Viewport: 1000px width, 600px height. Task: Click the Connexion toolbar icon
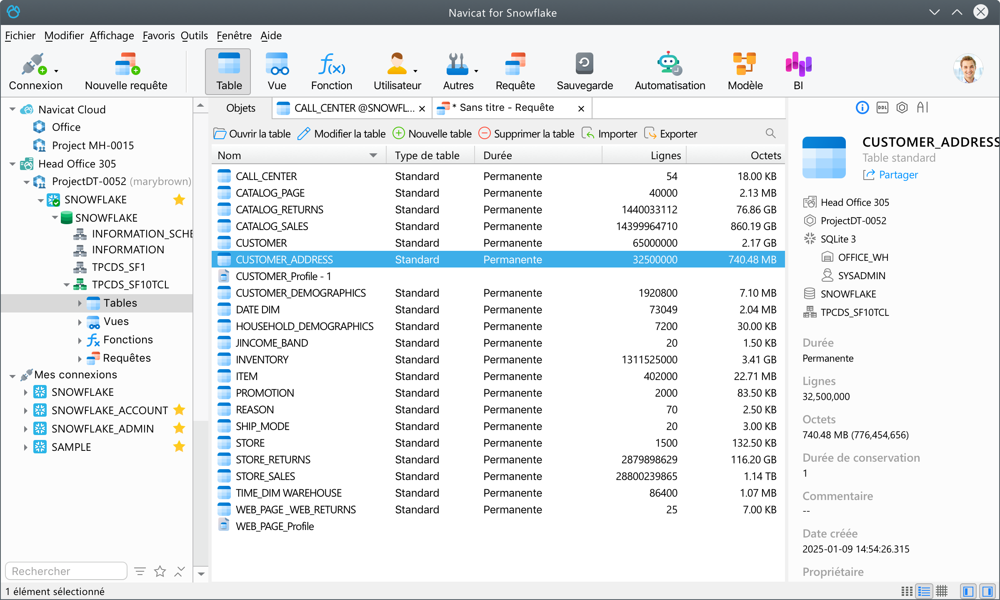[x=35, y=72]
